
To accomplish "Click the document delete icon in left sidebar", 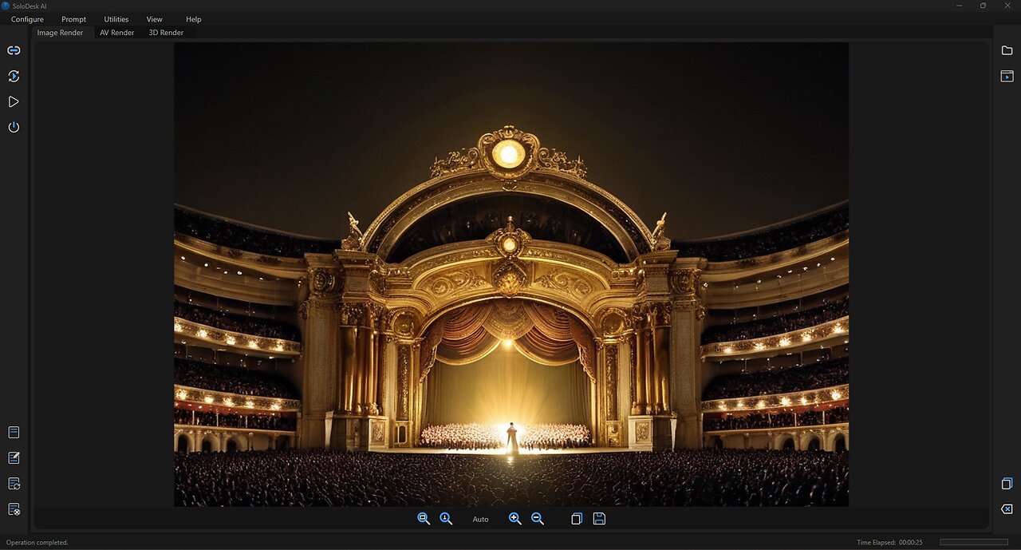I will 14,508.
